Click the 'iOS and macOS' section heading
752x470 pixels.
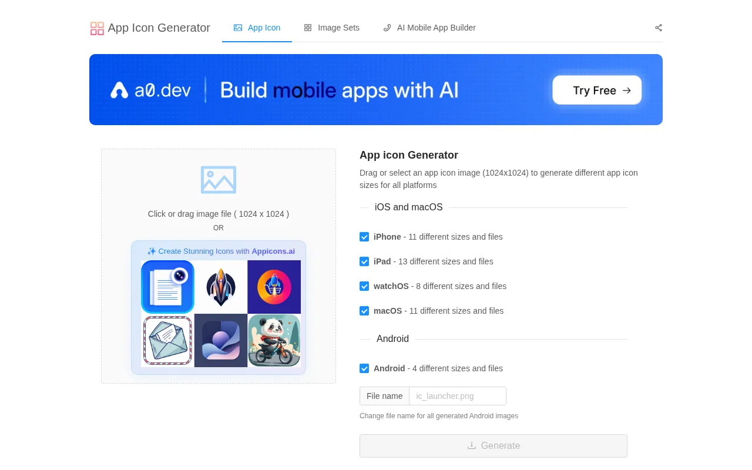[409, 207]
